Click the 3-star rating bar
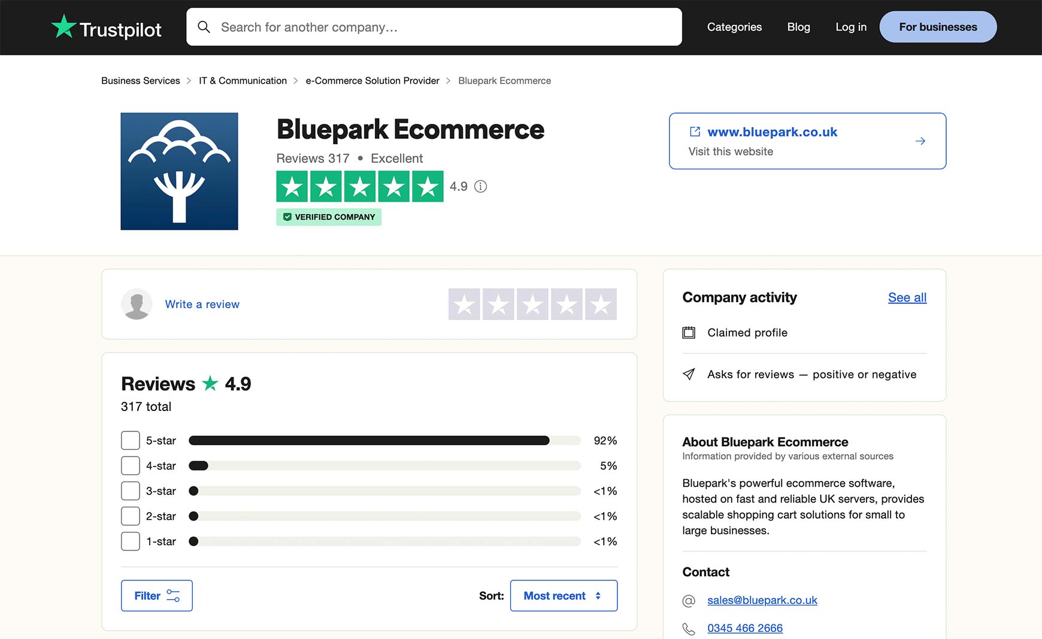Image resolution: width=1042 pixels, height=639 pixels. point(384,491)
